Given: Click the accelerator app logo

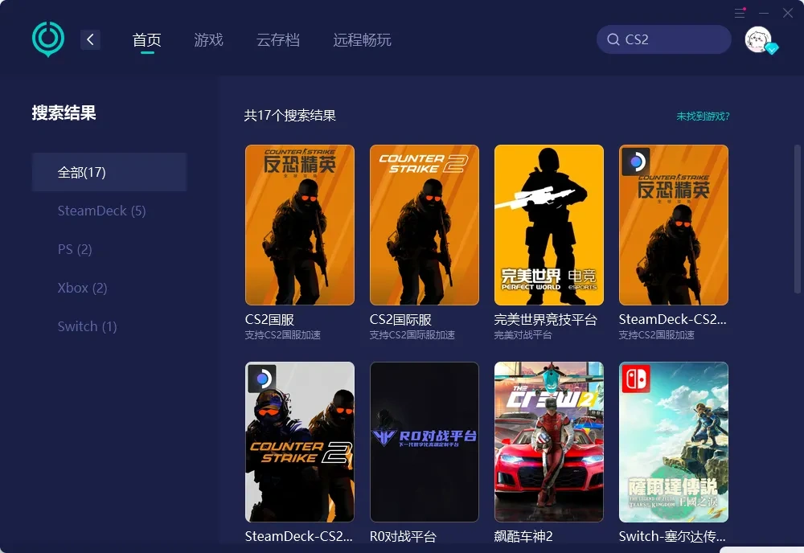Looking at the screenshot, I should [47, 39].
